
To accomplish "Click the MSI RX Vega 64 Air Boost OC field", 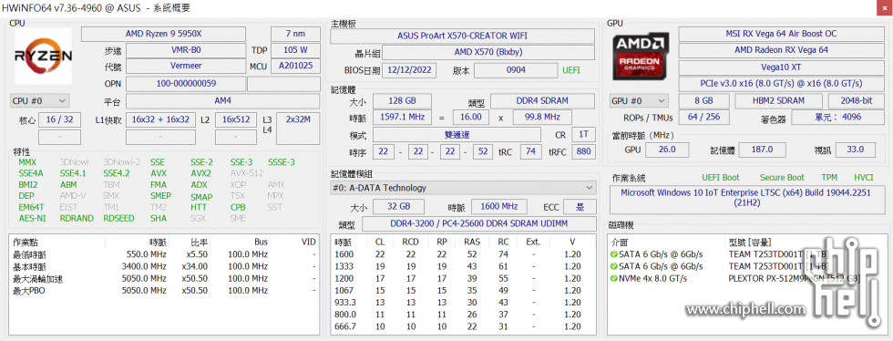I will point(781,35).
